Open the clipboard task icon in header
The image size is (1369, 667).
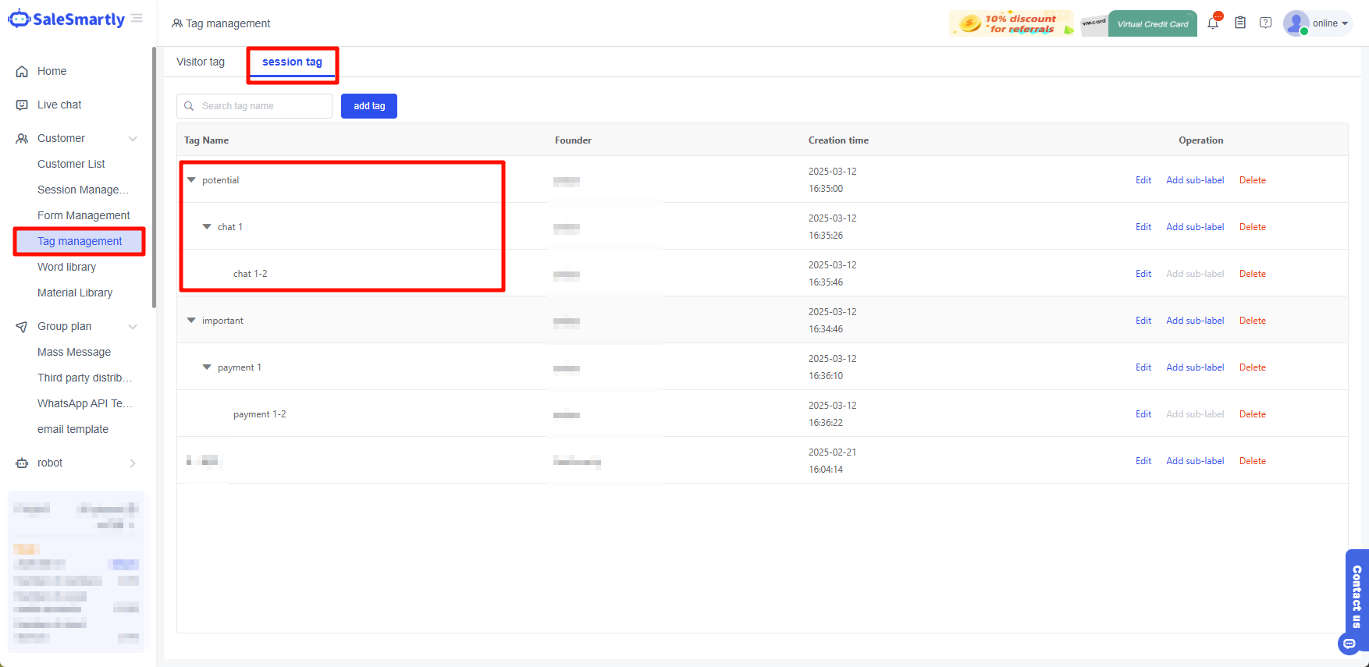[x=1239, y=23]
